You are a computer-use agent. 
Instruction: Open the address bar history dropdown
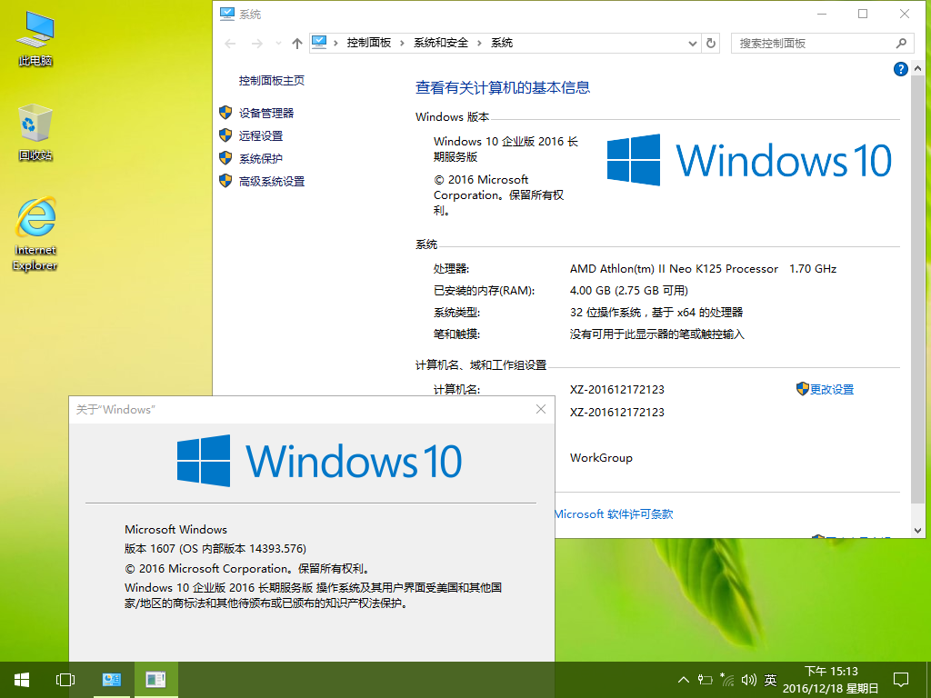[x=692, y=44]
